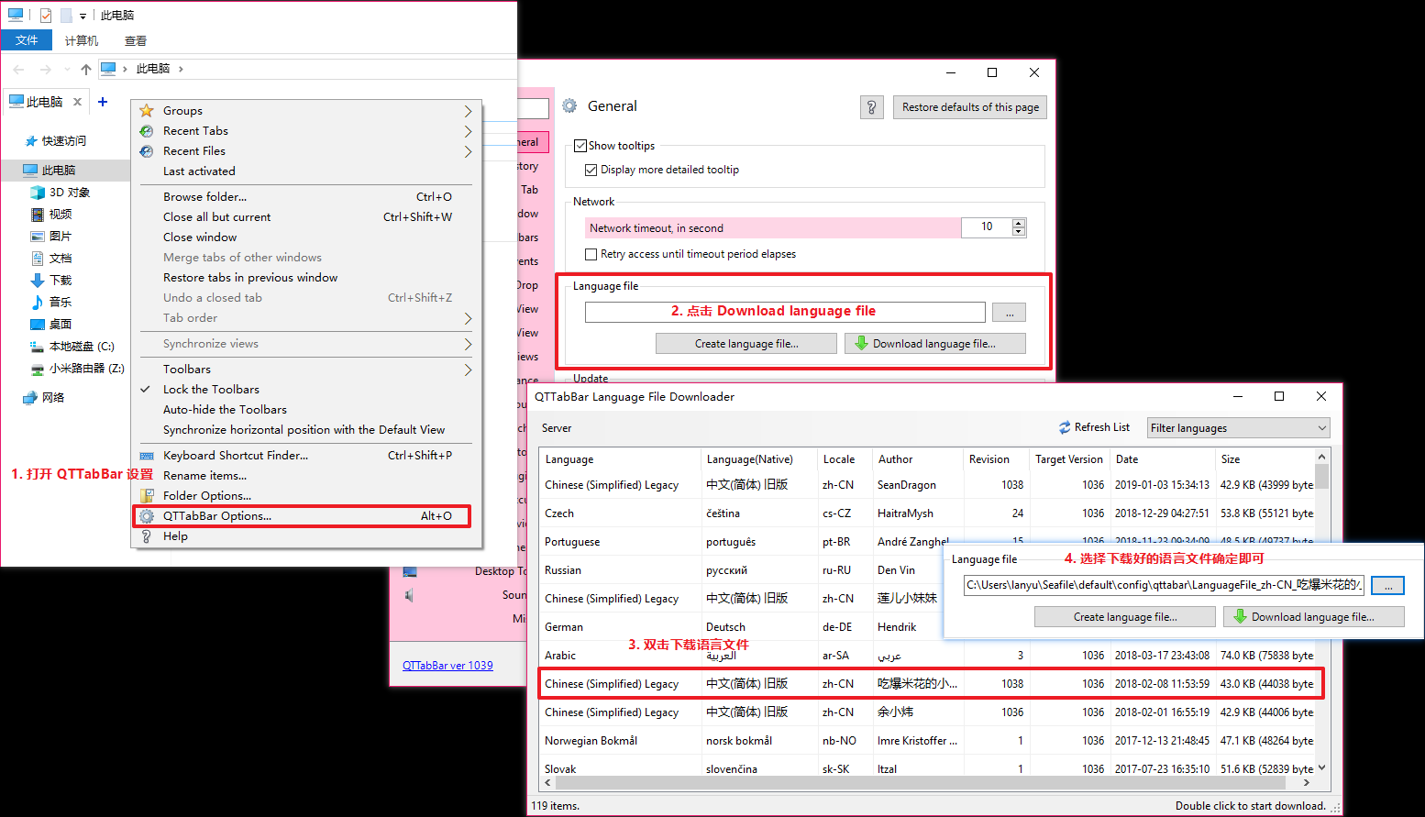The width and height of the screenshot is (1425, 817).
Task: Click Create language file... in Options window
Action: point(746,344)
